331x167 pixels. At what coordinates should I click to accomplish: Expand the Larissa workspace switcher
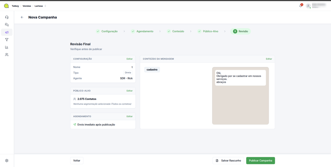40,6
